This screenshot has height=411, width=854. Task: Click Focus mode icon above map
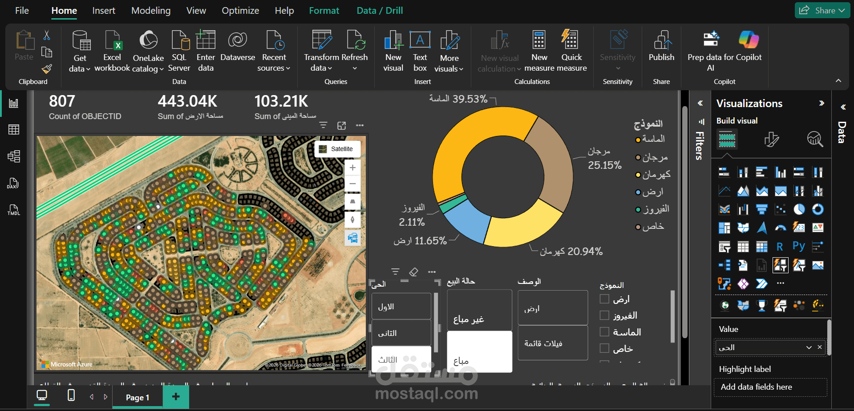341,126
